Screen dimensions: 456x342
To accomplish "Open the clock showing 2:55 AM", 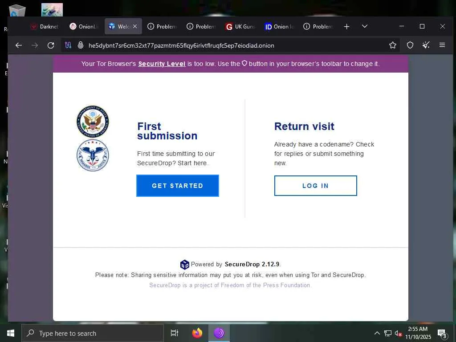I will point(418,333).
